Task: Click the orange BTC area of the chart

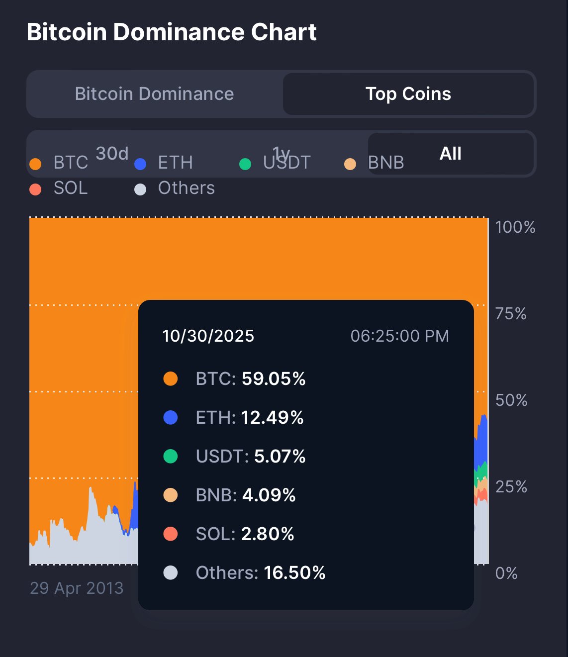Action: (x=249, y=259)
